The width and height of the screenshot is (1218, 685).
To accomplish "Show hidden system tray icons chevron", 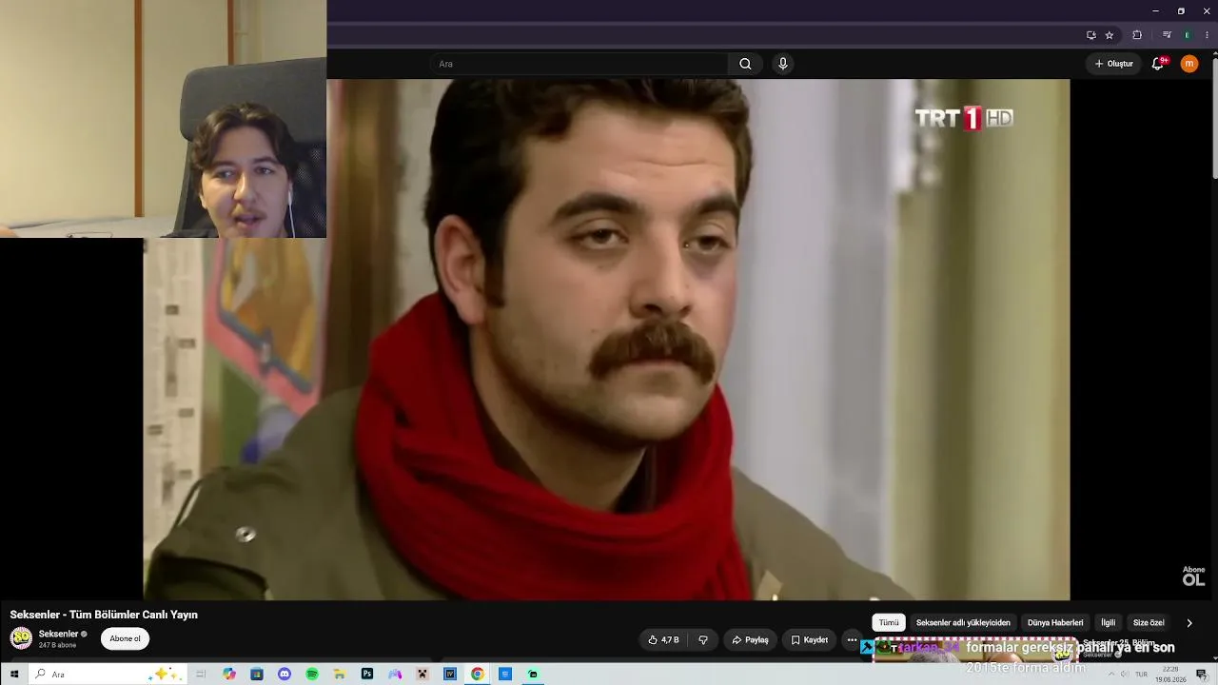I will 1110,674.
